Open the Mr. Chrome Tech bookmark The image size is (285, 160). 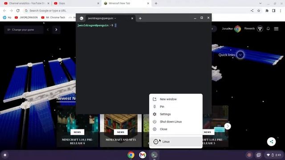pyautogui.click(x=53, y=17)
